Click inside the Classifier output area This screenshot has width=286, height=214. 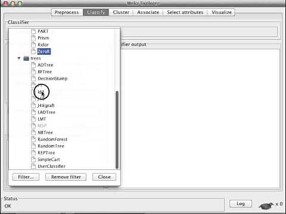[201, 119]
